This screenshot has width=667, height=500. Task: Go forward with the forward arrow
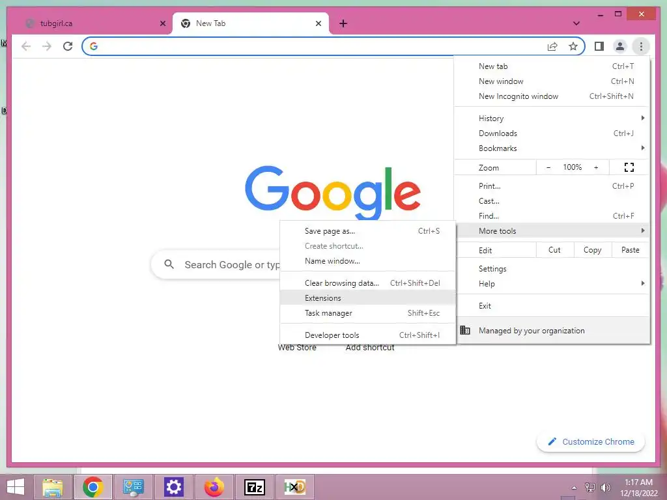pos(47,46)
